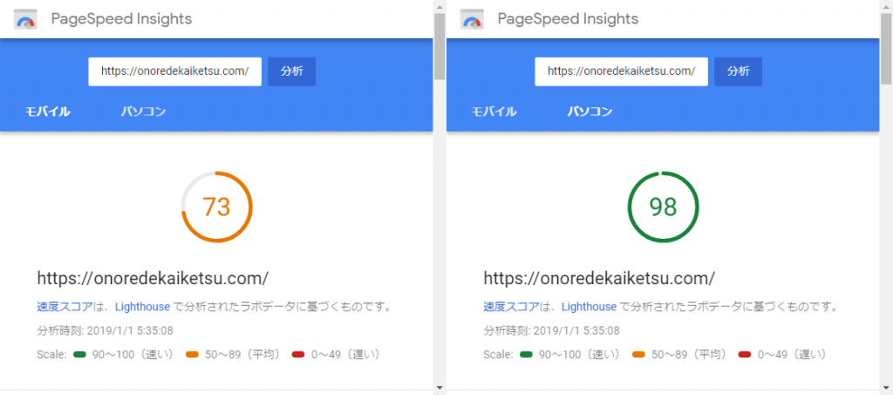Image resolution: width=893 pixels, height=395 pixels.
Task: Click the 分析 button in right pane
Action: (x=738, y=72)
